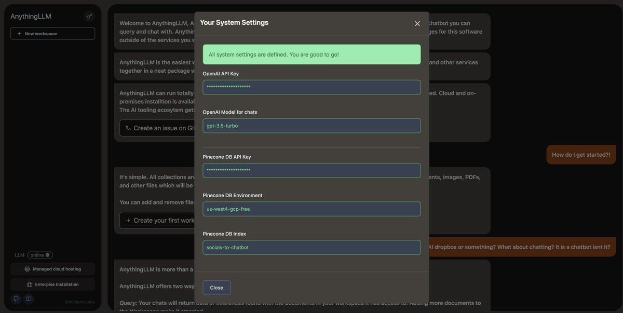Screen dimensions: 623x313
Task: Click the 'Pinecone DB Environment' label
Action: tap(233, 195)
